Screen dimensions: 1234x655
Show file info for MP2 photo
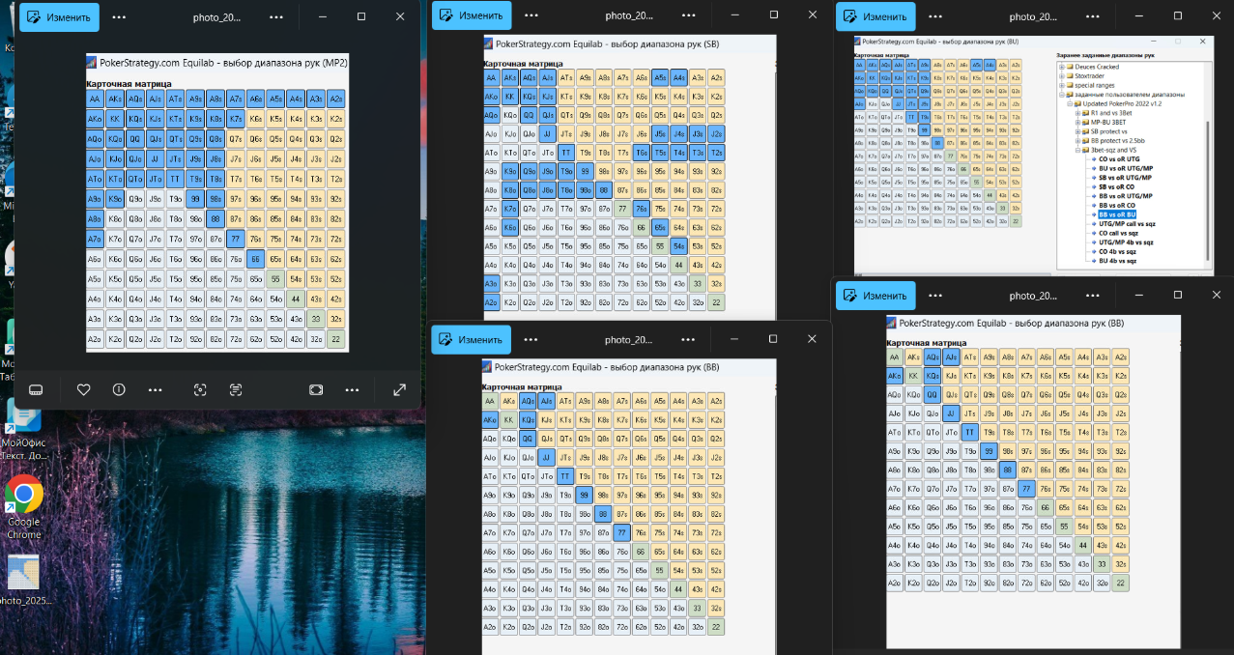[x=119, y=389]
